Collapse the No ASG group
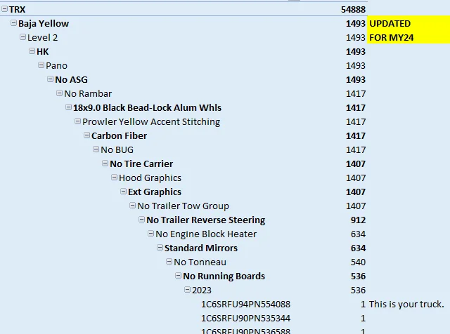Image resolution: width=450 pixels, height=334 pixels. pos(50,79)
